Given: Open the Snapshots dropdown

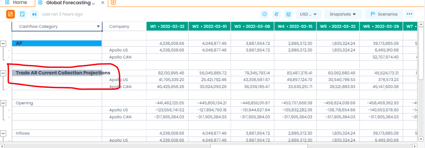Looking at the screenshot, I should [343, 14].
